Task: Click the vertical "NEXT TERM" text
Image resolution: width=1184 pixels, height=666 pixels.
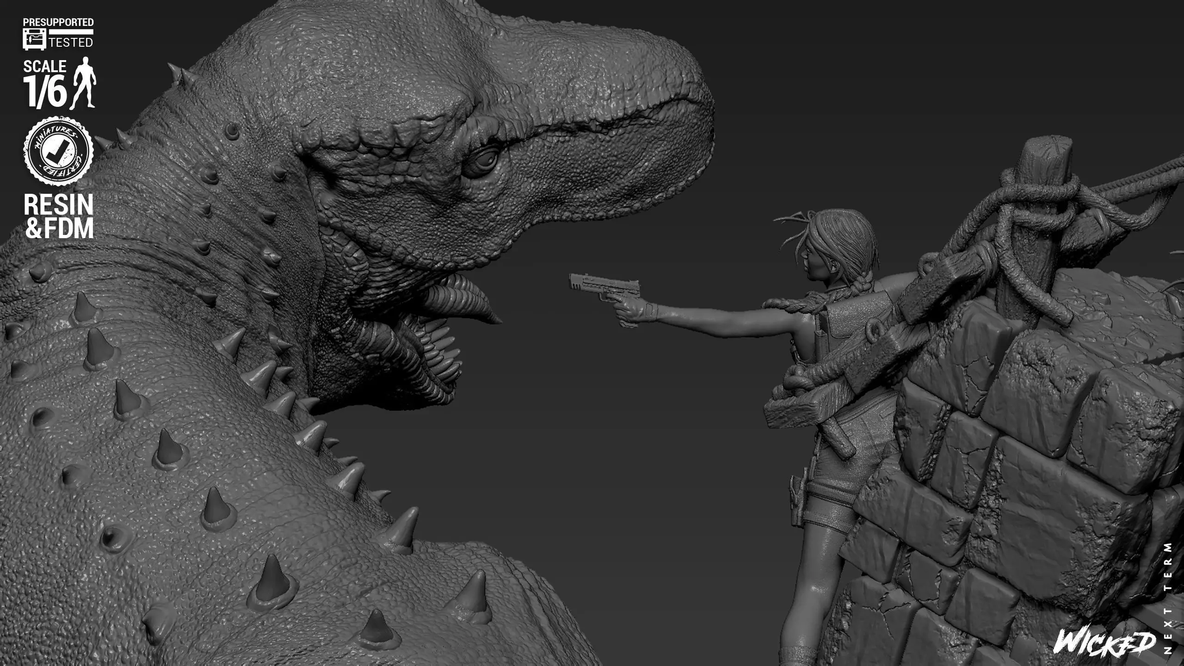Action: coord(1168,598)
